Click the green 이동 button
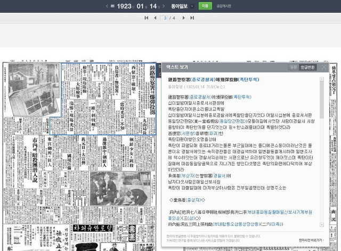Viewport: 341px width, 251px height. tap(205, 6)
